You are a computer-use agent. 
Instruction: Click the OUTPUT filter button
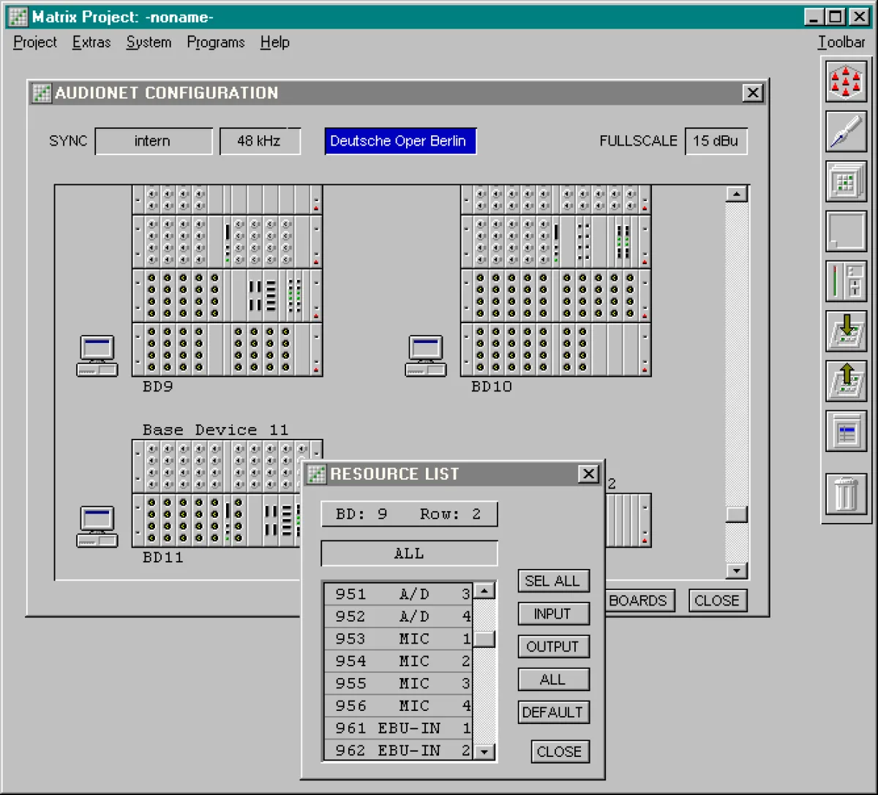553,647
